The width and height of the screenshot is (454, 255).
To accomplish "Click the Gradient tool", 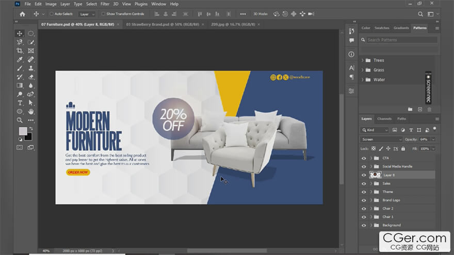I will pyautogui.click(x=20, y=86).
